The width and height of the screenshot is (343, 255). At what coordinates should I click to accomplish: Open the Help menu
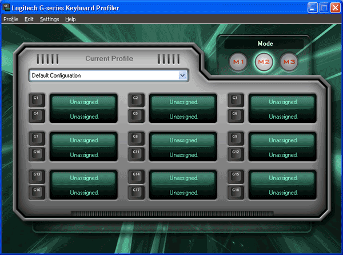tap(70, 19)
